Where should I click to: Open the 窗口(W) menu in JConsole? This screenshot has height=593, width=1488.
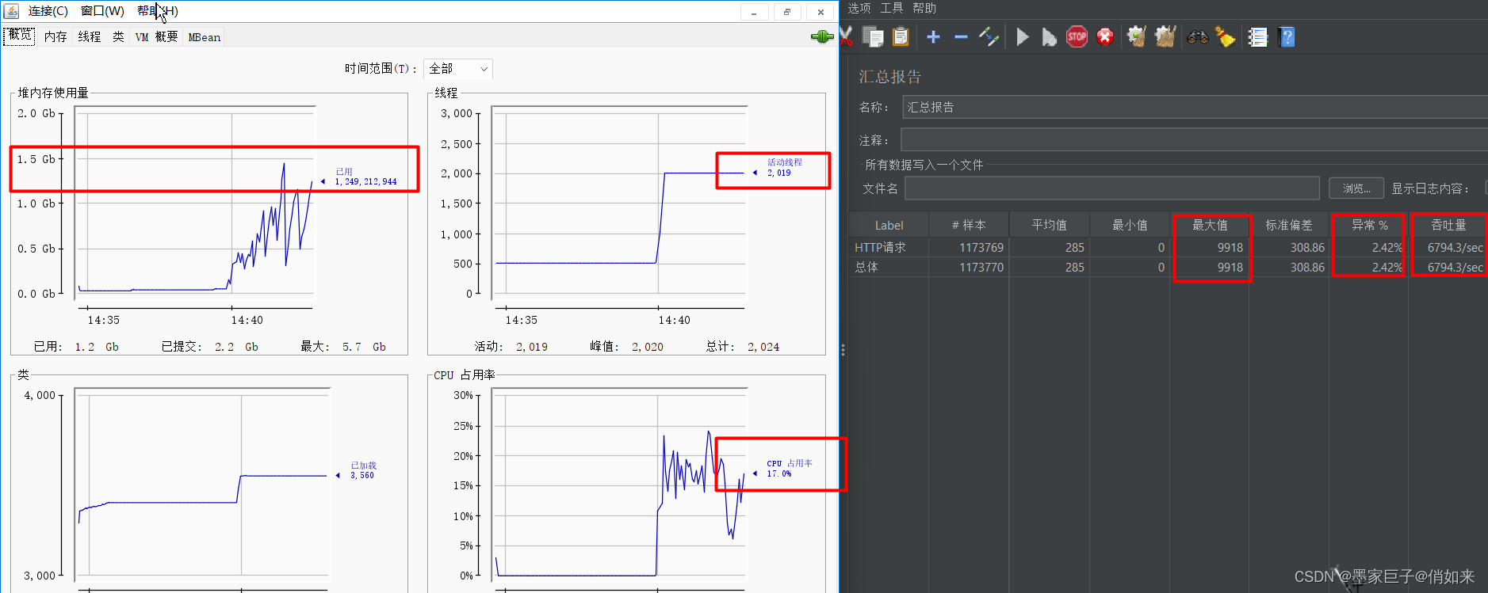coord(102,11)
